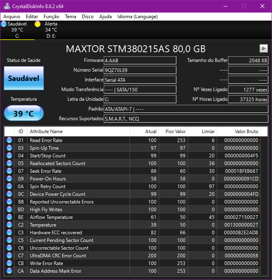
Task: Click status orb of Spin-Up Time row
Action: [9, 148]
